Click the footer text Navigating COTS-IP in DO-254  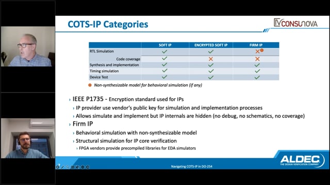pos(191,166)
